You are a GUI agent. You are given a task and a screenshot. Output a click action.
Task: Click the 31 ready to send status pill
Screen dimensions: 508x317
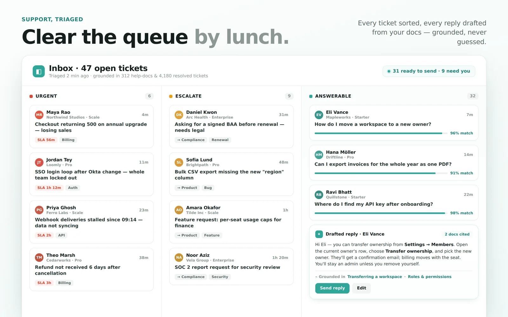tap(429, 71)
